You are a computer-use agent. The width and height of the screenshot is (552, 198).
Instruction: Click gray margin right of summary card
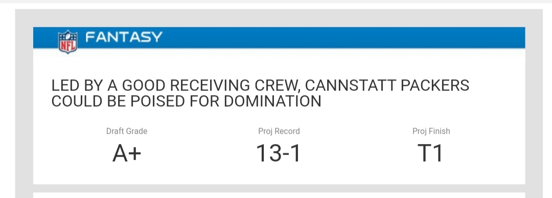point(534,105)
